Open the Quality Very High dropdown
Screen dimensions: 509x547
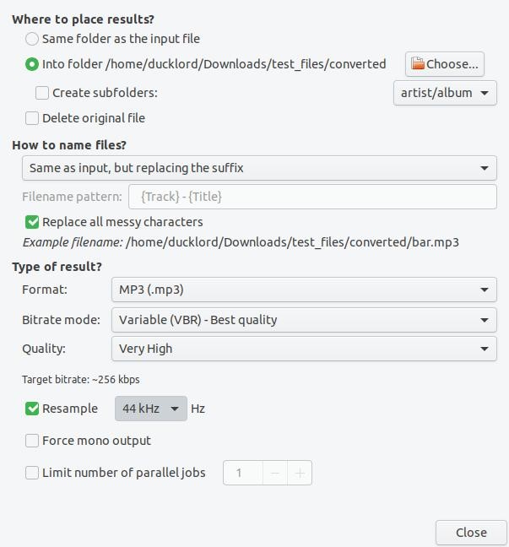point(304,349)
